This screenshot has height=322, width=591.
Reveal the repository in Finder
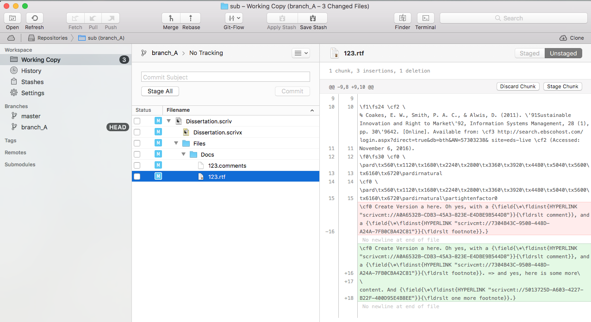(x=402, y=18)
